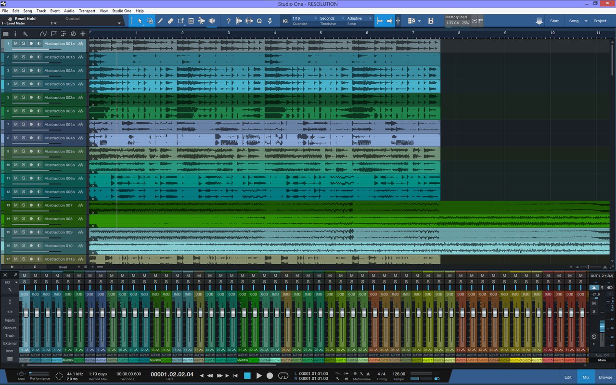This screenshot has height=385, width=616.
Task: Return to zero transport button
Action: (235, 375)
